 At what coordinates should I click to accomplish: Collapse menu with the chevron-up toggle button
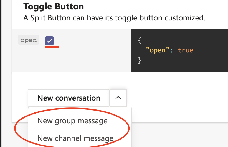click(x=118, y=98)
